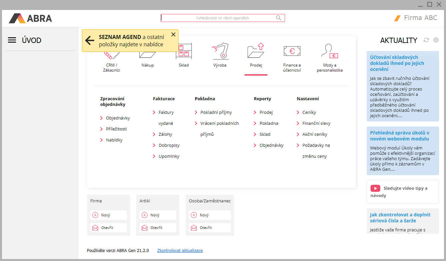The width and height of the screenshot is (446, 261).
Task: Expand Pokladní příjmy under Pokladna
Action: (216, 113)
